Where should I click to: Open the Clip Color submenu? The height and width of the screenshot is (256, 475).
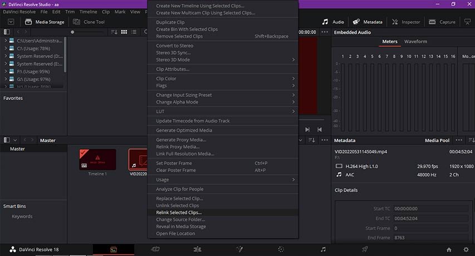pos(223,78)
